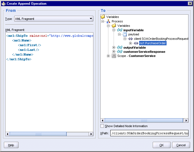Click the Help button
This screenshot has height=152, width=194.
pyautogui.click(x=11, y=145)
